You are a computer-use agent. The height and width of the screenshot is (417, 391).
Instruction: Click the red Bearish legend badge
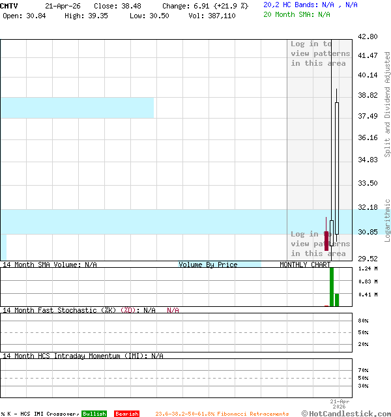click(x=126, y=414)
